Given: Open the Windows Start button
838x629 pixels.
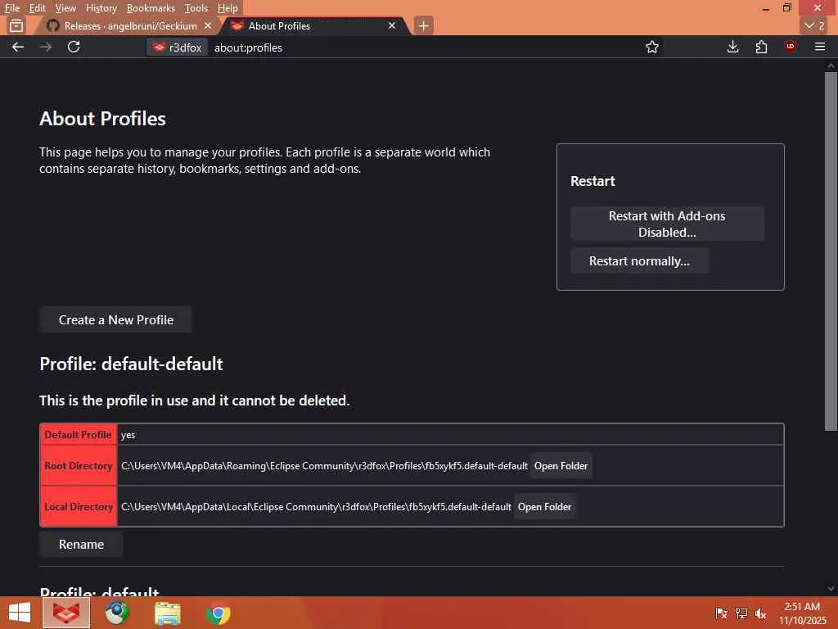Looking at the screenshot, I should click(20, 613).
